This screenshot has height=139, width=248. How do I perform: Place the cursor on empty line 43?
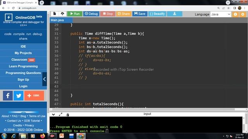coord(154,86)
